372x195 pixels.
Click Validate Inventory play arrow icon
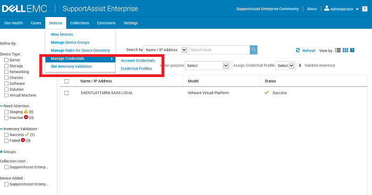300,65
